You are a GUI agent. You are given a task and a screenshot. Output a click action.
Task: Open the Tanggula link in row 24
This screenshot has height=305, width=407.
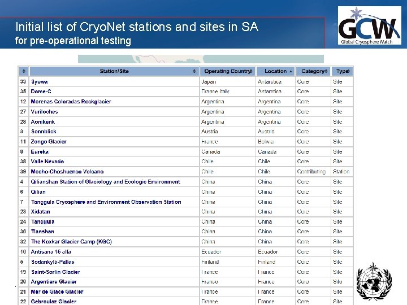click(42, 222)
